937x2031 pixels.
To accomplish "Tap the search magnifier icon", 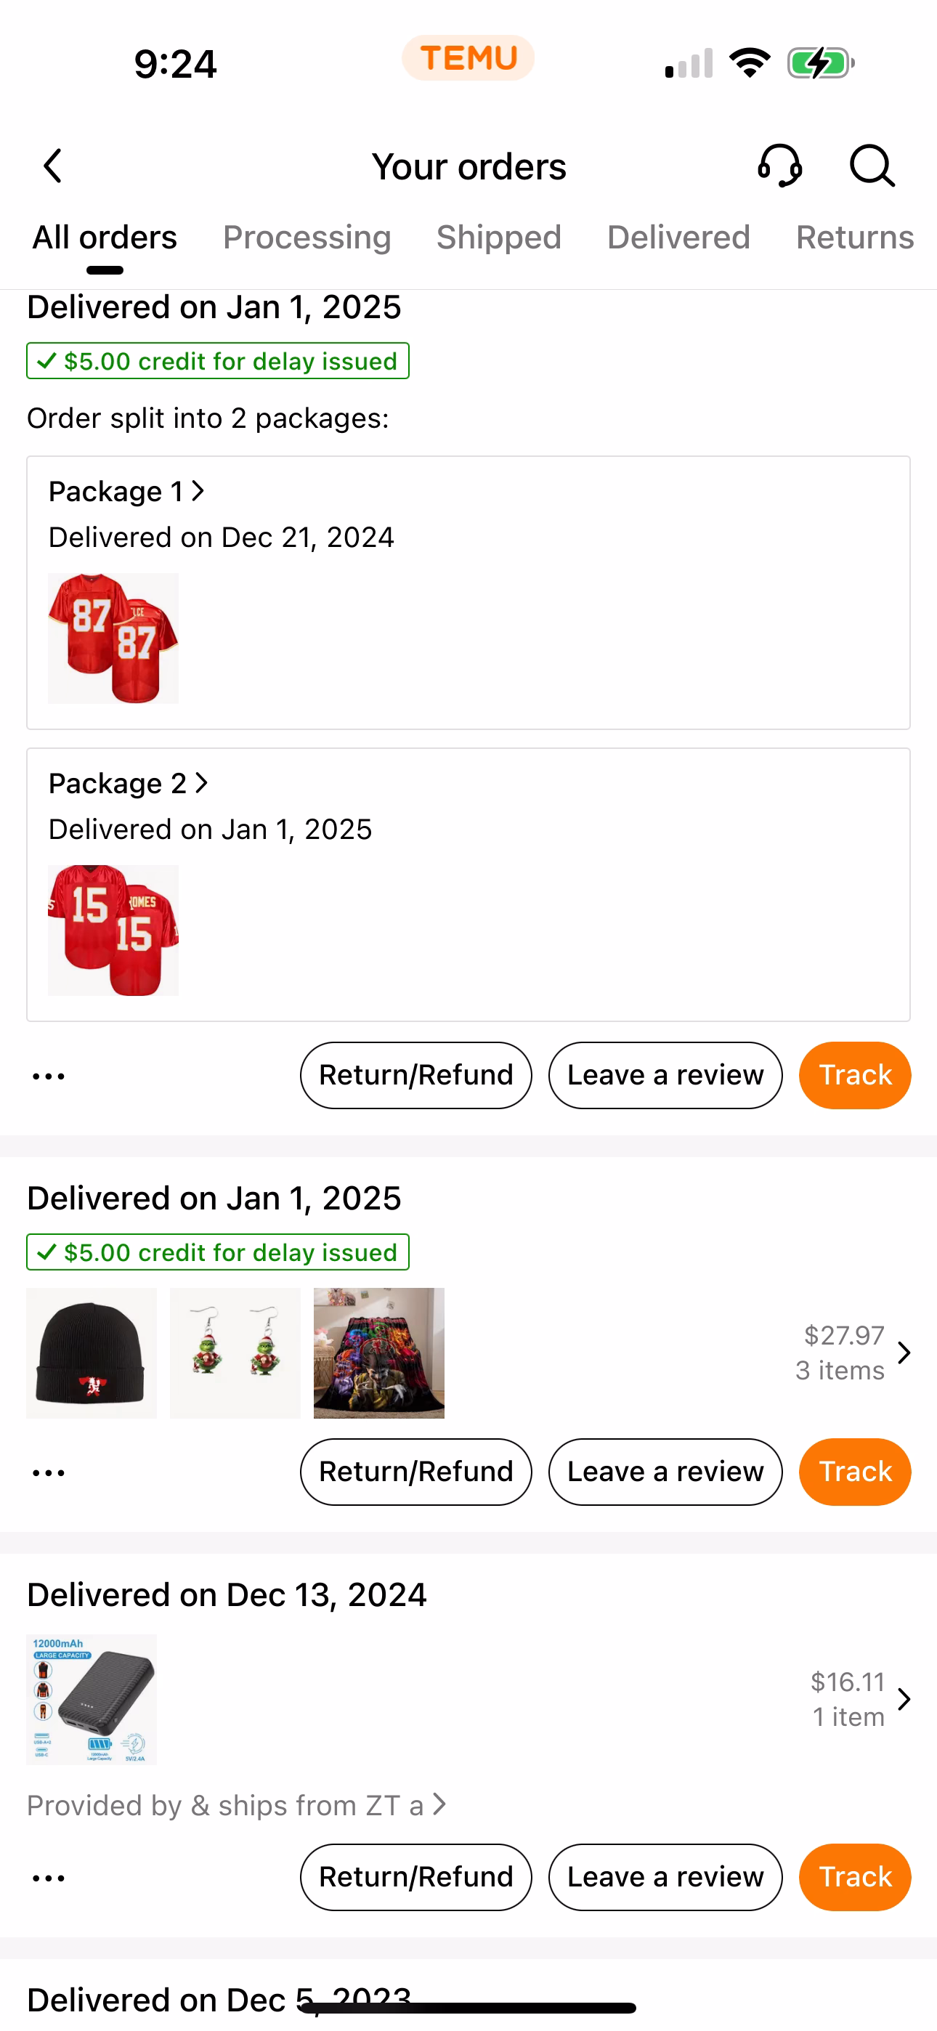I will pos(872,166).
